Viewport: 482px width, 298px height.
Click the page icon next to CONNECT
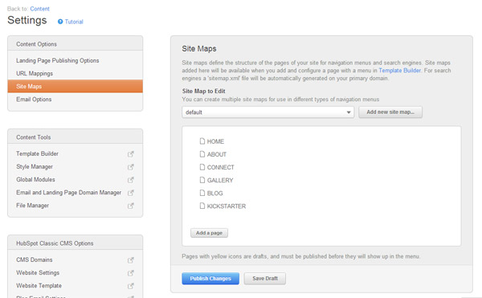tap(202, 167)
